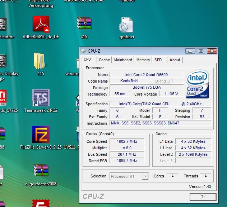The image size is (227, 207).
Task: Open the FileZilla Server installer icon
Action: 41,135
